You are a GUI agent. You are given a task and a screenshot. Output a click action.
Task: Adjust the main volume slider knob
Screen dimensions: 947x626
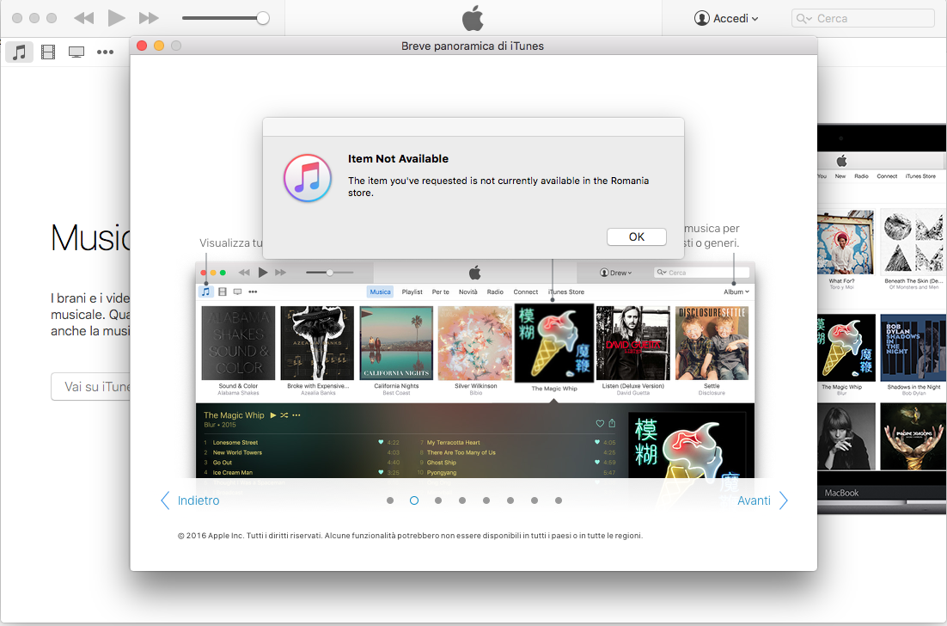tap(263, 18)
